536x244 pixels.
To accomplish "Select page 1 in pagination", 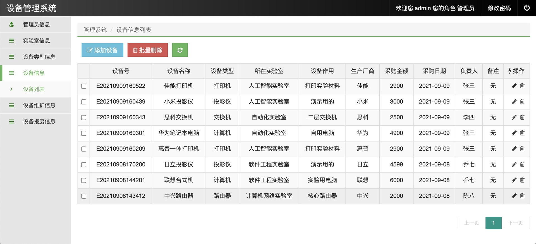I will [x=494, y=223].
